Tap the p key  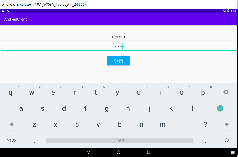pos(203,93)
